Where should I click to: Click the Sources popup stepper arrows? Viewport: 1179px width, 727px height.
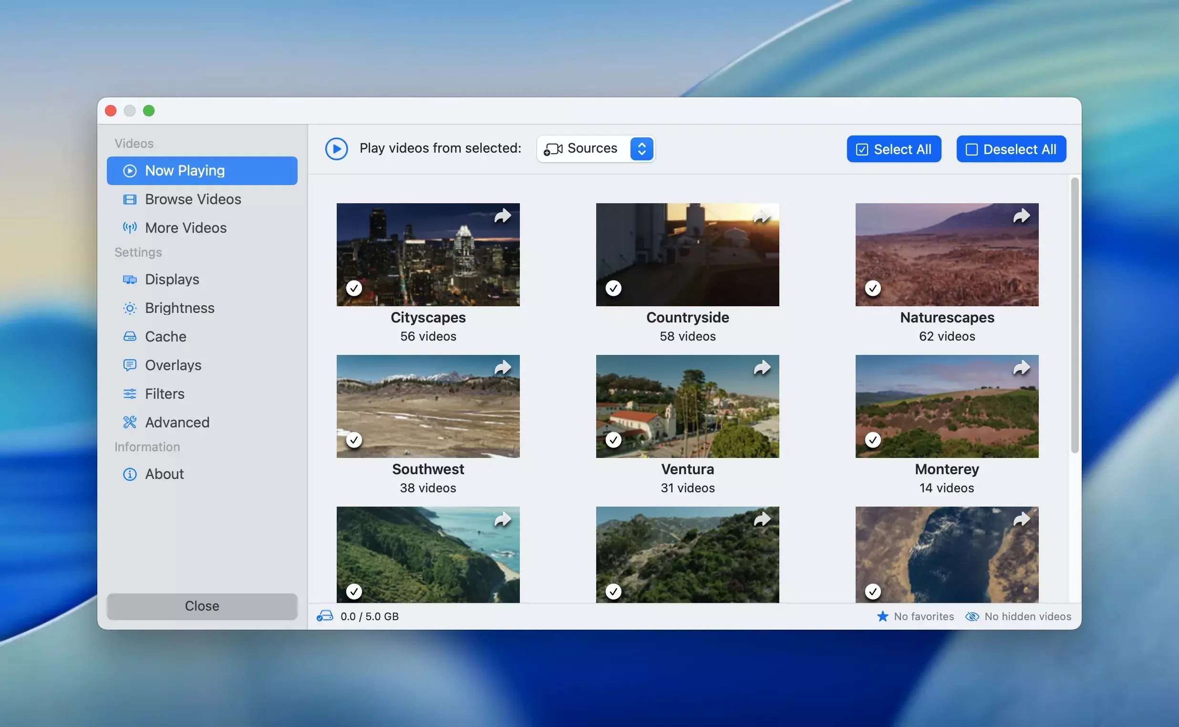point(641,148)
